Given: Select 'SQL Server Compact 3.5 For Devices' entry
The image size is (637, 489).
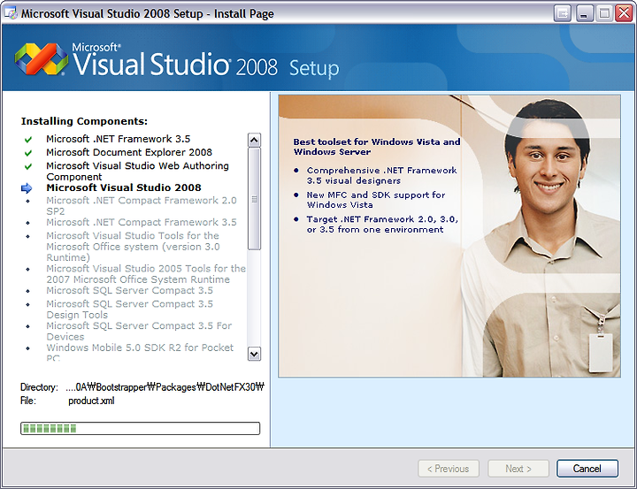Looking at the screenshot, I should click(x=139, y=331).
